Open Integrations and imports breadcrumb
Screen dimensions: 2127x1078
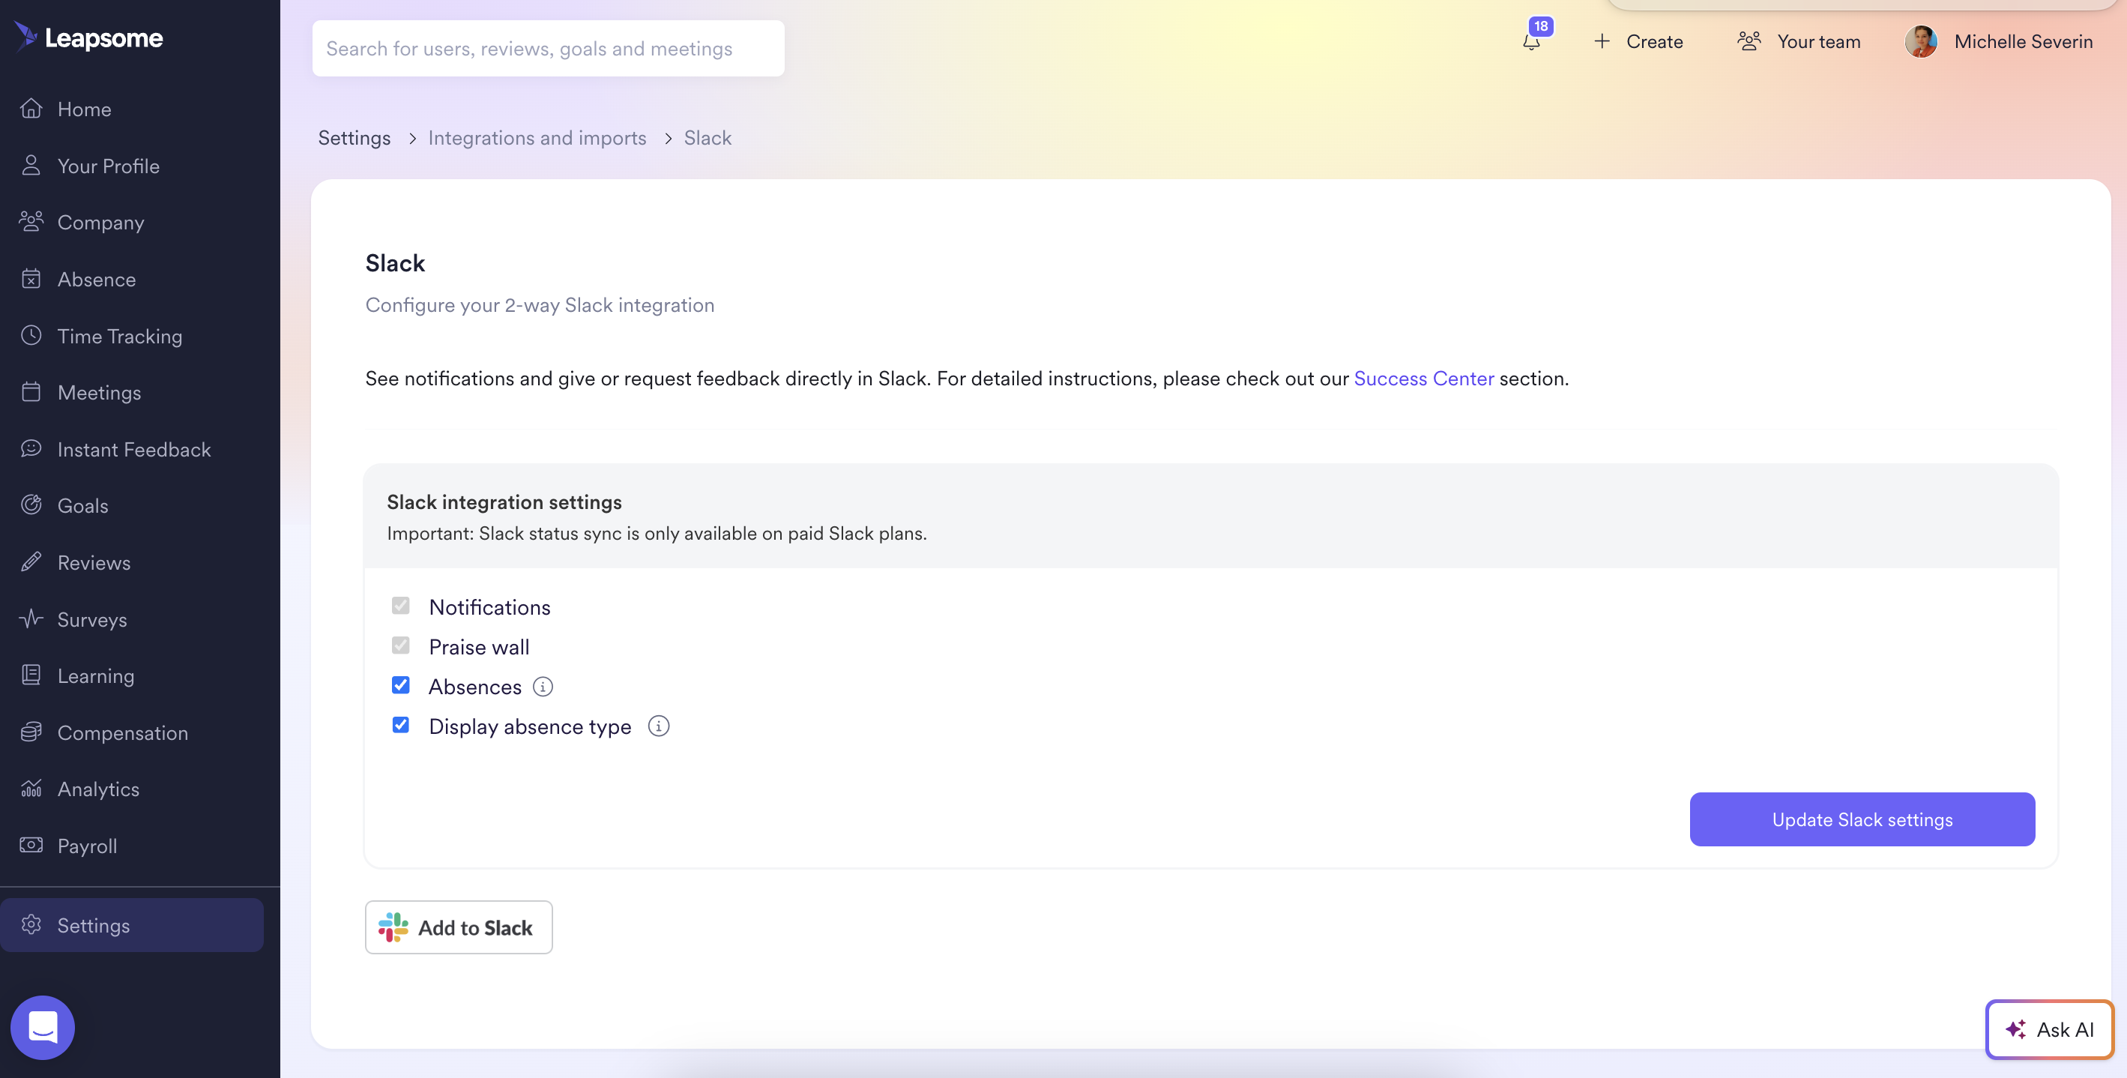537,138
